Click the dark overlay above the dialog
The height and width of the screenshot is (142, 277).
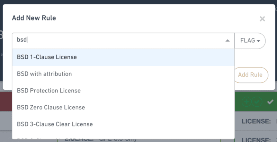138,1
